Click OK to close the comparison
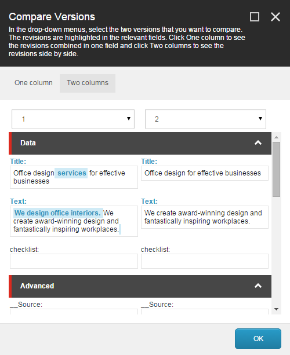Screen dimensions: 290x355 [258, 339]
